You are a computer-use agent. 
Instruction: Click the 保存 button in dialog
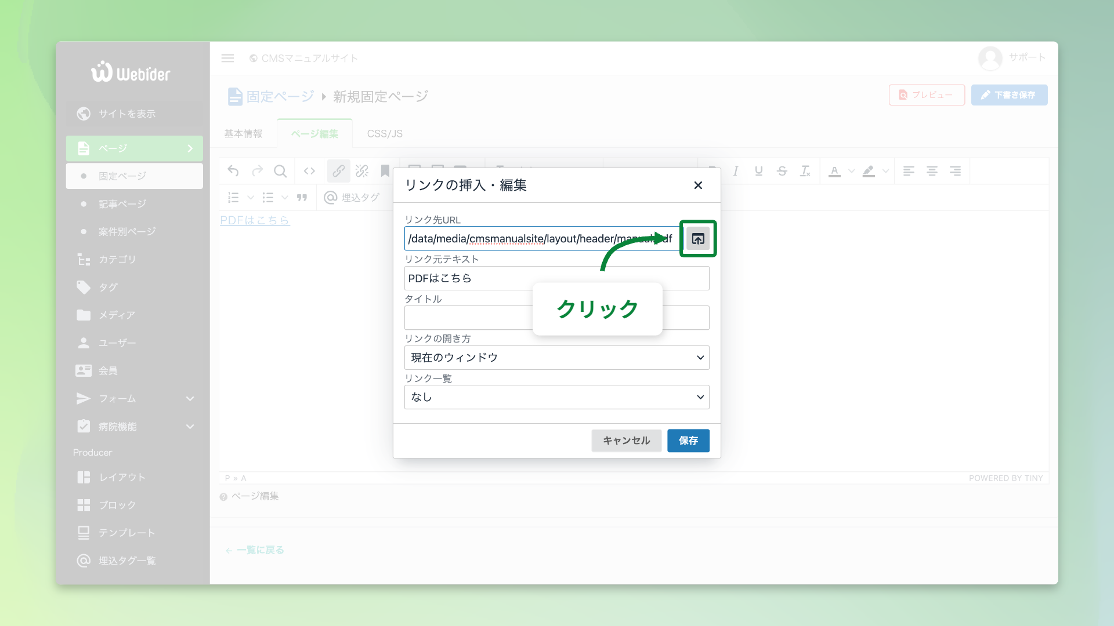(x=688, y=441)
